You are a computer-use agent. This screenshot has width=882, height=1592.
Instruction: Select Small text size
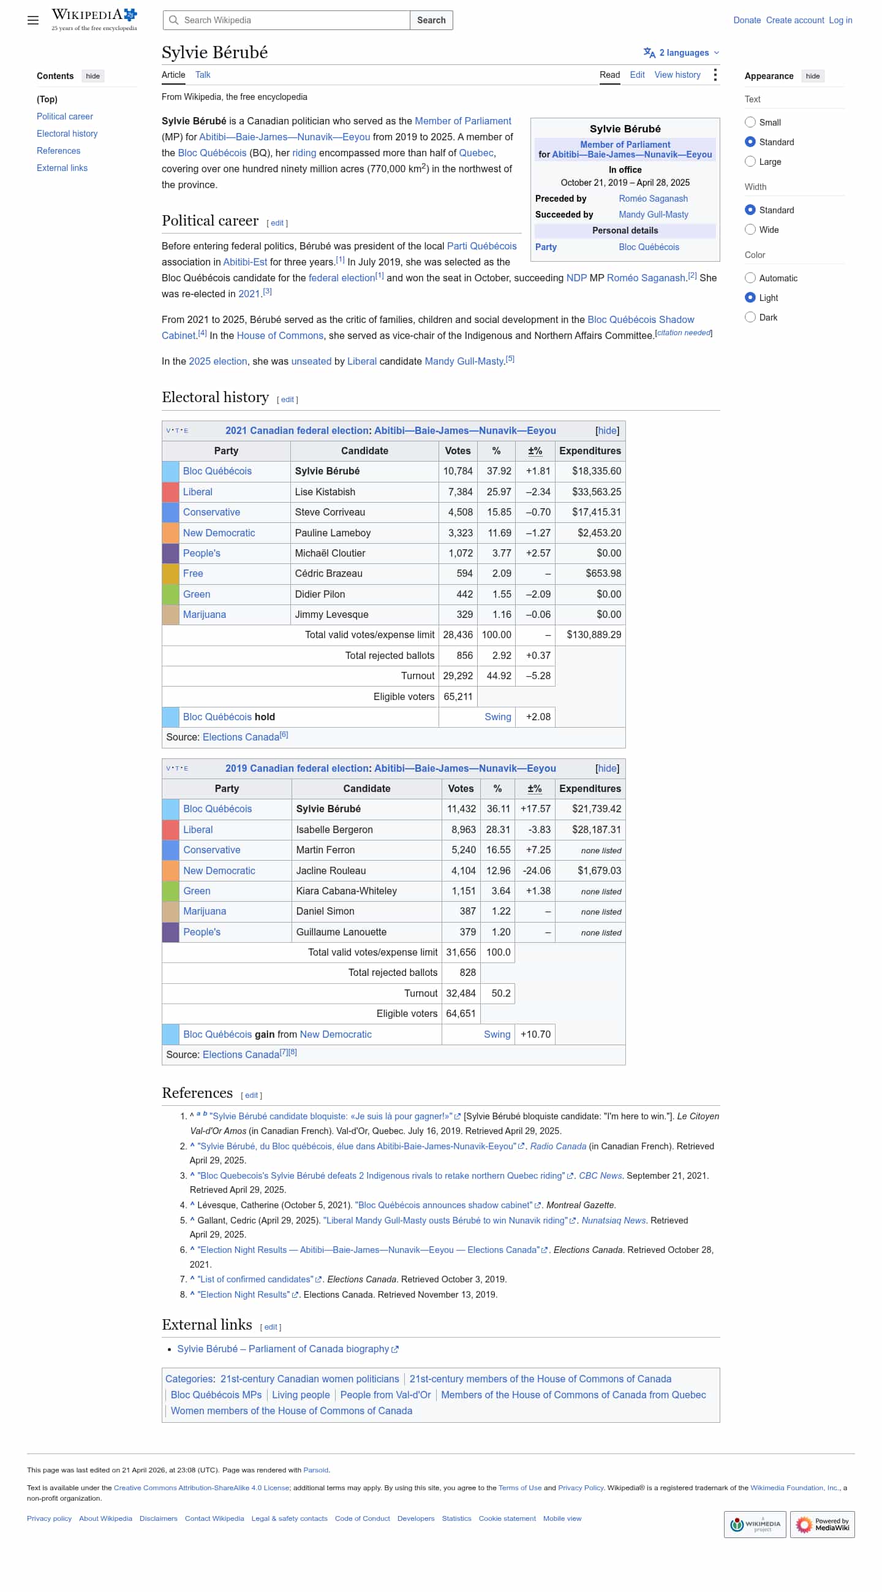750,123
